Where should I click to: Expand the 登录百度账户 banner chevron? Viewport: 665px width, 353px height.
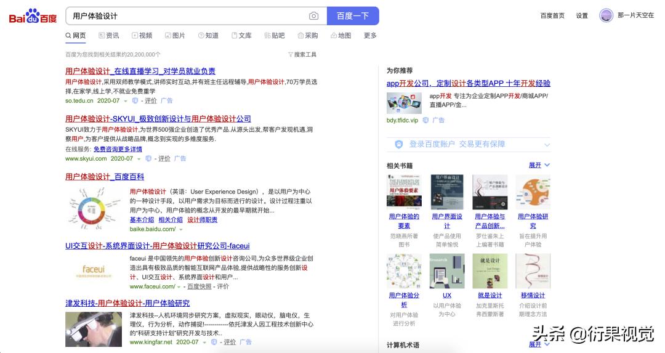click(547, 145)
